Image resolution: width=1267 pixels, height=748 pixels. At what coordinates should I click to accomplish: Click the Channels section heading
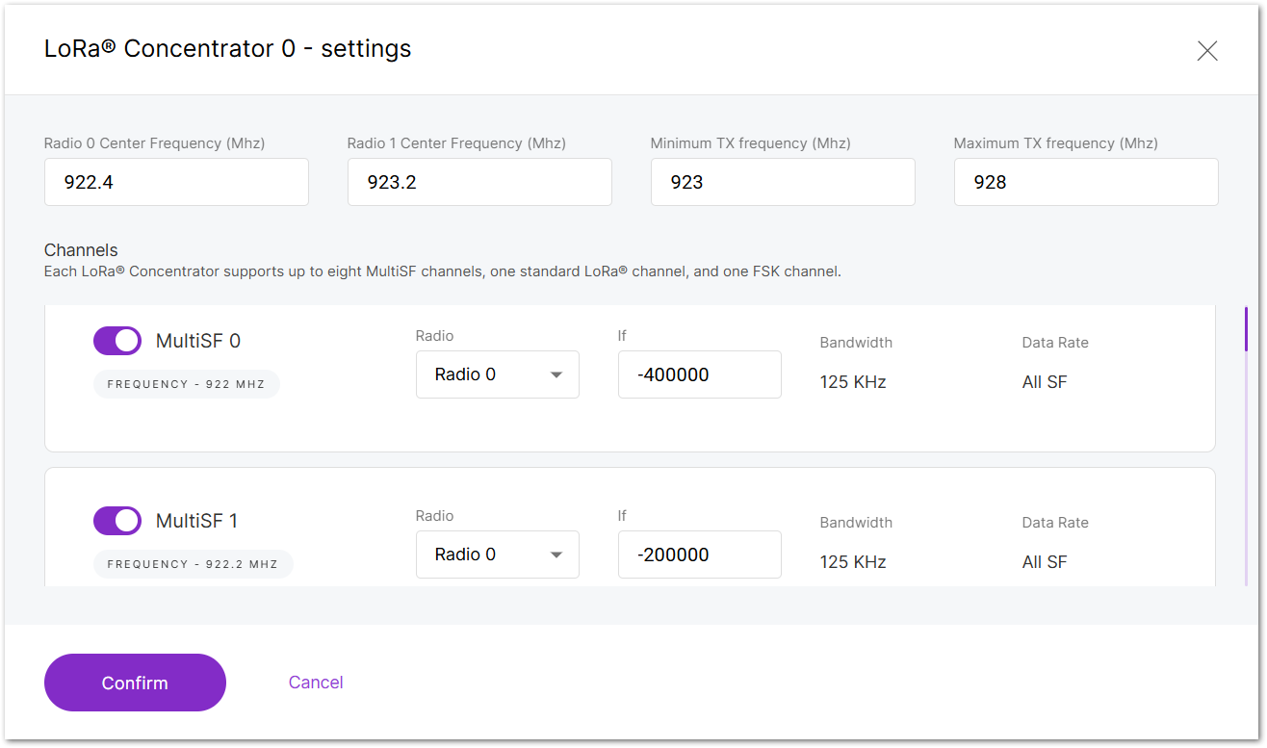81,250
